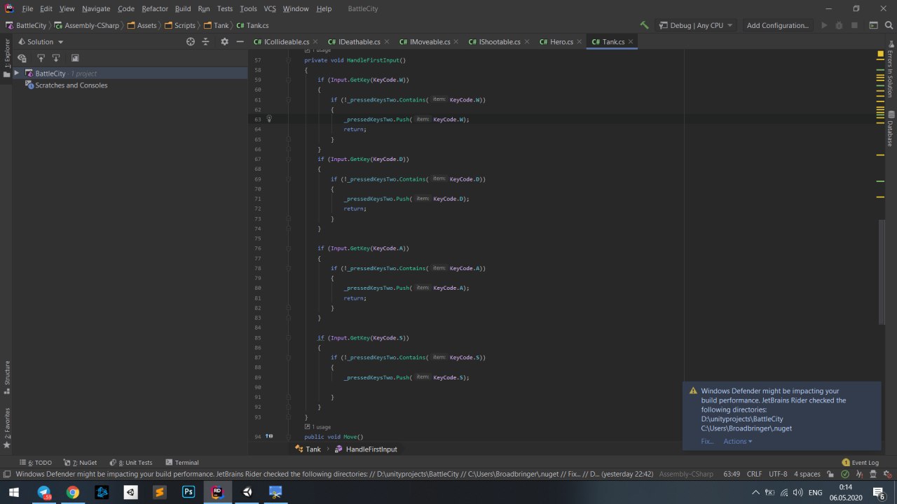
Task: Open Solution panel settings gear
Action: (224, 41)
